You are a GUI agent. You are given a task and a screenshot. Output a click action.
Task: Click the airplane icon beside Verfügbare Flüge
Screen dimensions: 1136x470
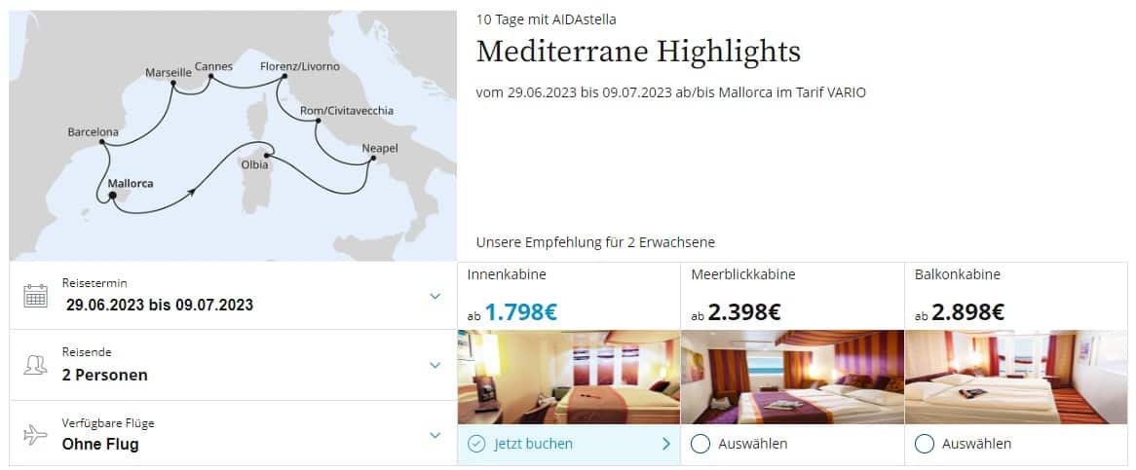tap(35, 435)
